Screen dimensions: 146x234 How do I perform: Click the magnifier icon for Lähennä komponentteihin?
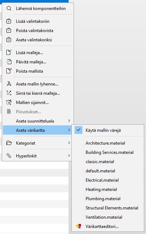(9, 9)
